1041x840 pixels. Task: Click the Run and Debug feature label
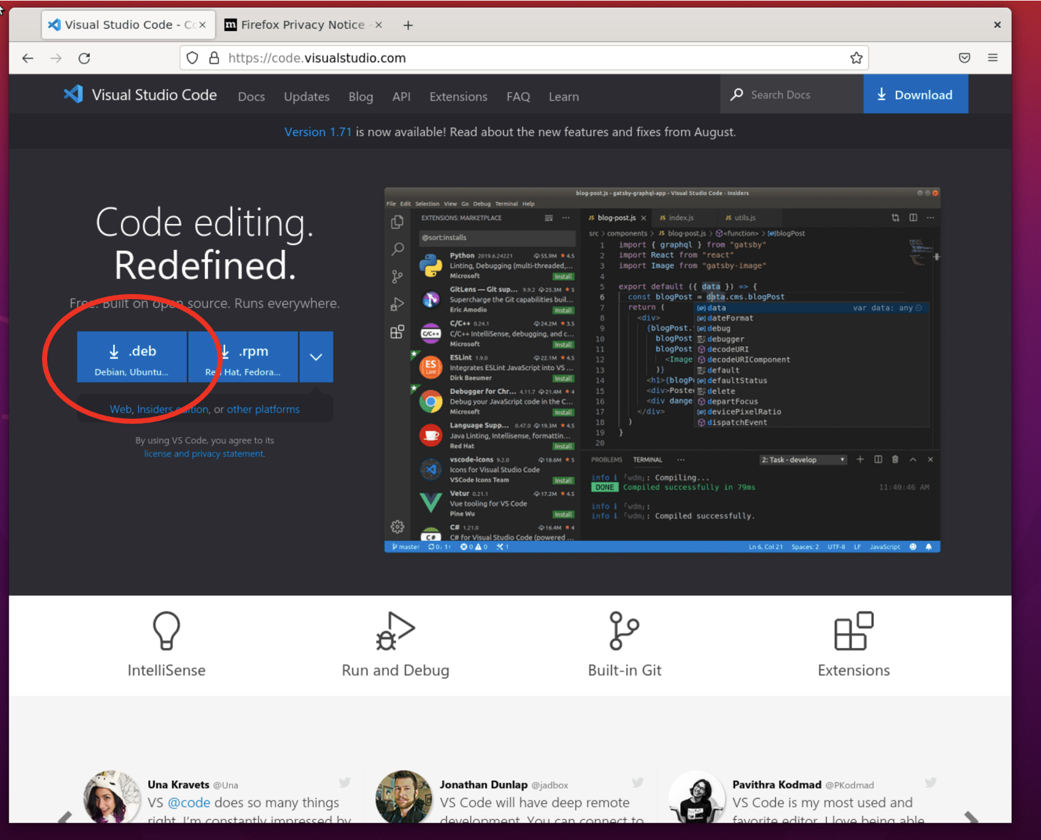(395, 671)
